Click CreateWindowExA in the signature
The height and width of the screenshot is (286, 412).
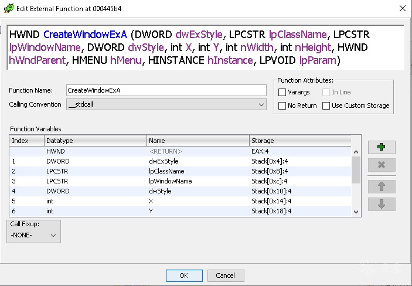point(85,35)
